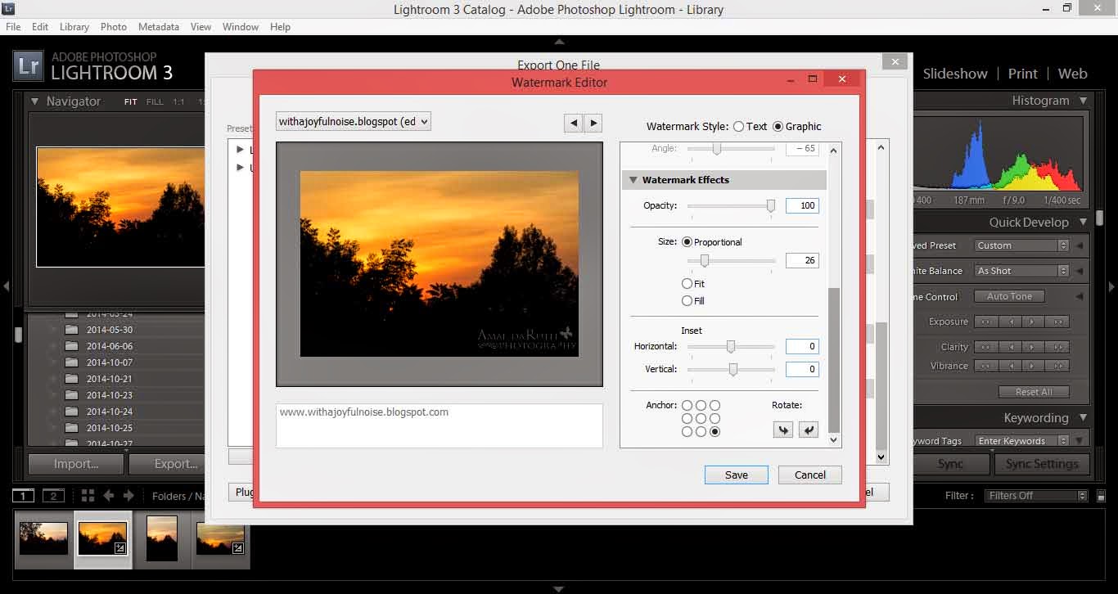The image size is (1118, 594).
Task: Go forward using filmstrip right arrow
Action: pos(128,496)
